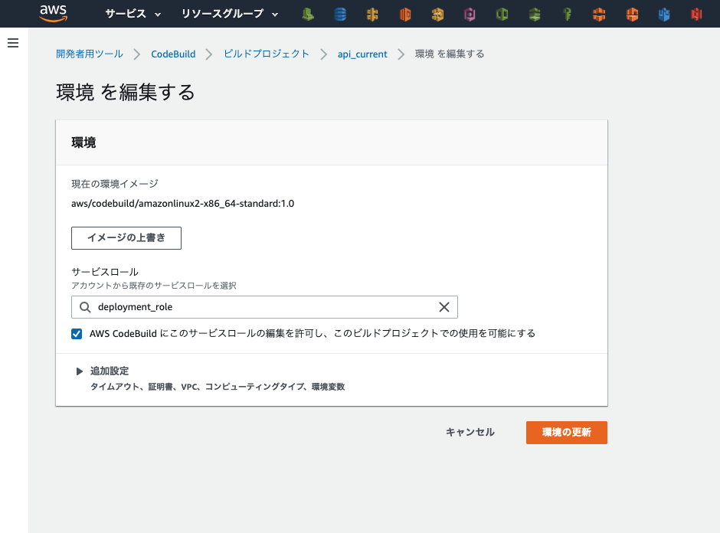Viewport: 720px width, 533px height.
Task: Open the api_current breadcrumb link
Action: (x=362, y=54)
